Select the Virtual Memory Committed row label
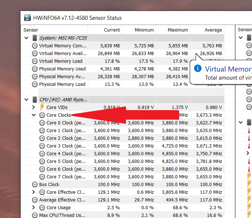 [x=63, y=46]
